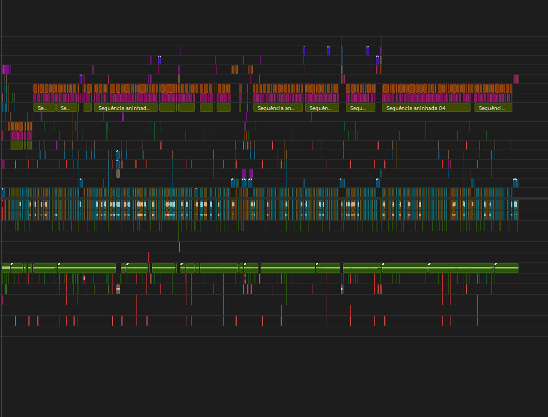Select the first green audio clip at timeline start
This screenshot has width=548, height=417.
point(6,268)
